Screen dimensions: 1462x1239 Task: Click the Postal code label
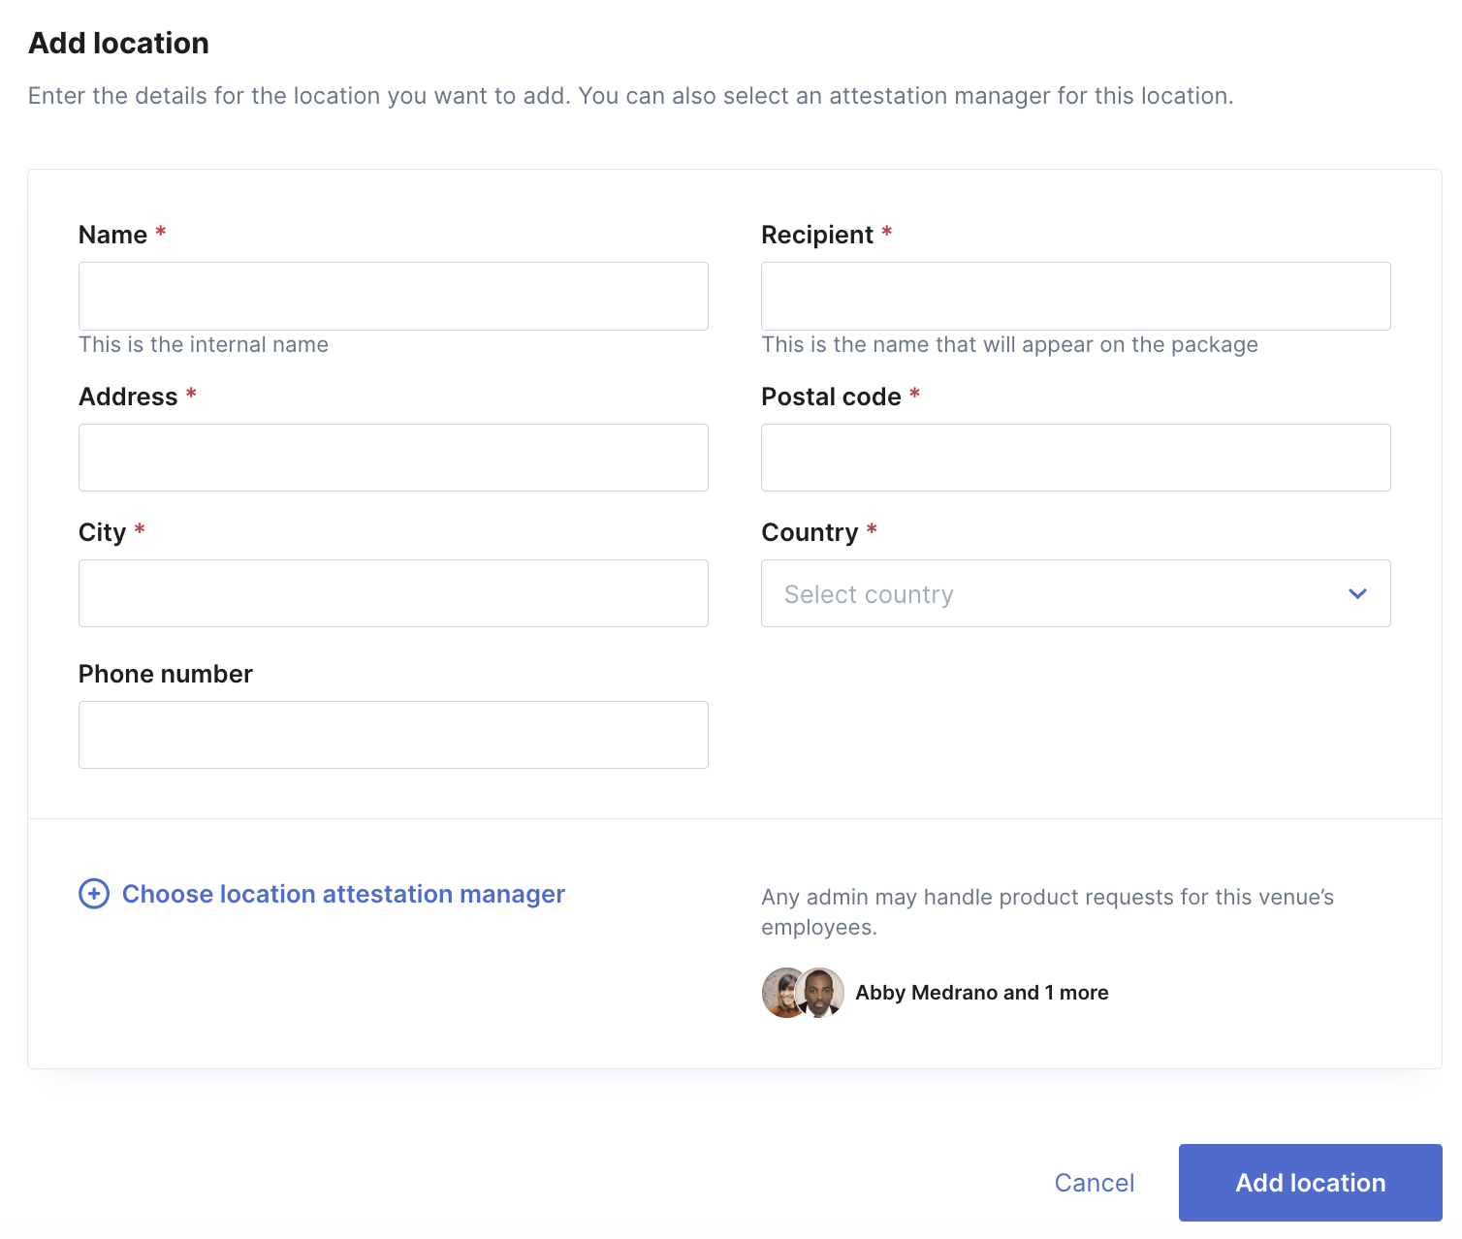pos(832,397)
